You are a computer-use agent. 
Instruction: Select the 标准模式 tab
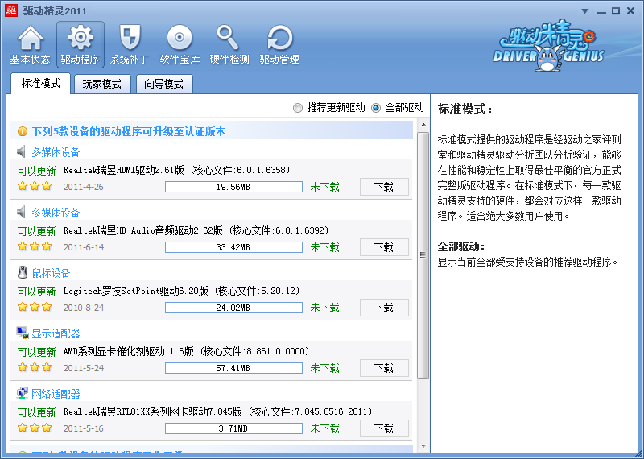40,84
